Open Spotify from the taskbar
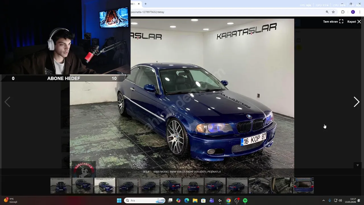 coord(245,200)
